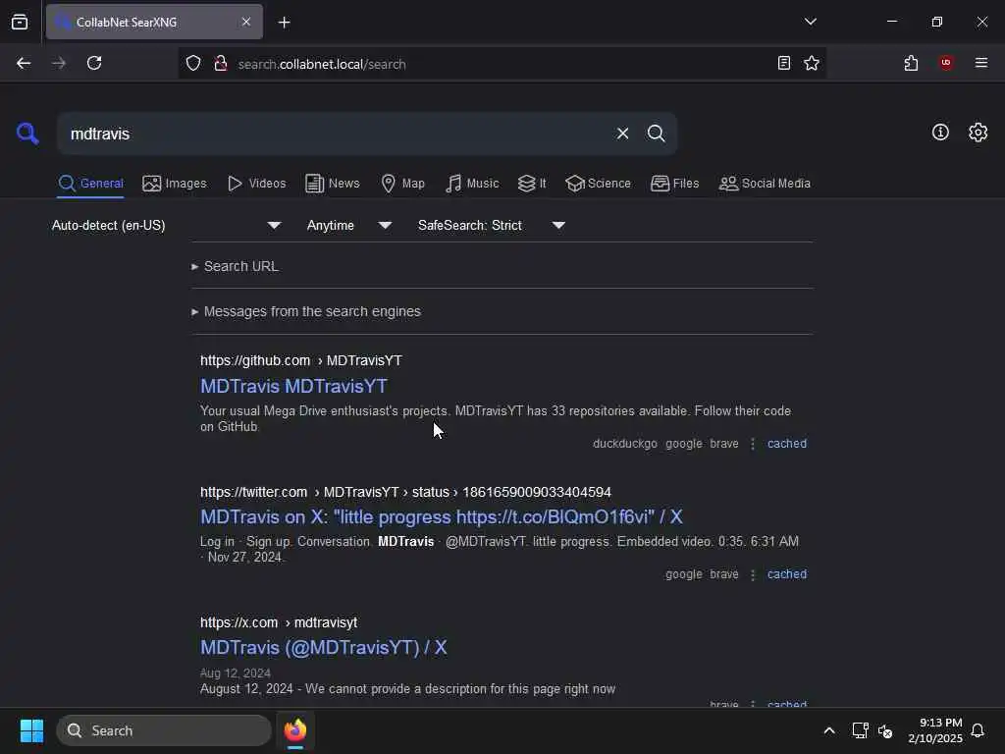
Task: Open SafeSearch: Strict dropdown
Action: (x=492, y=225)
